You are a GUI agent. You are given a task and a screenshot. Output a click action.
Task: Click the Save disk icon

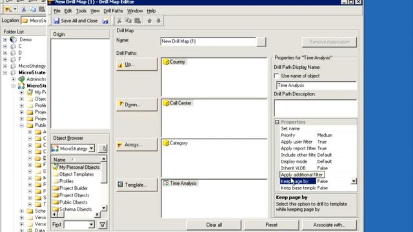pos(105,21)
